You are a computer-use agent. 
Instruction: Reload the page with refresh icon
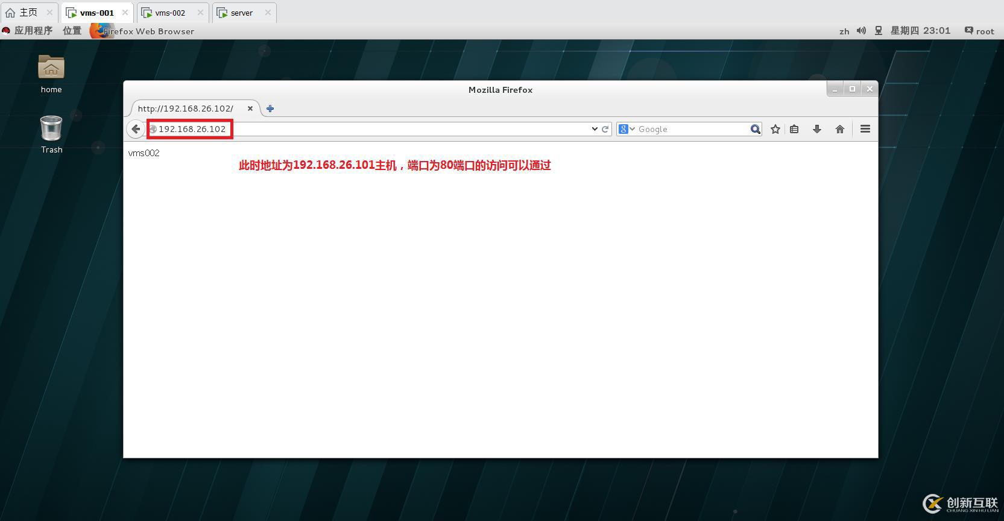click(x=605, y=129)
